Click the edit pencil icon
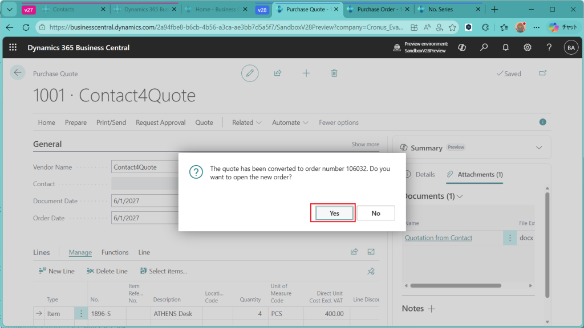Image resolution: width=584 pixels, height=328 pixels. tap(249, 73)
